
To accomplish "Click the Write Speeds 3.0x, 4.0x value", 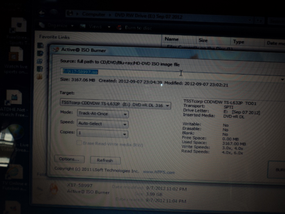I will tap(232, 148).
